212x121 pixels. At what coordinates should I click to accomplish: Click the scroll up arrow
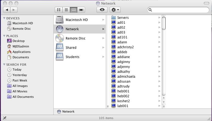[x=164, y=98]
